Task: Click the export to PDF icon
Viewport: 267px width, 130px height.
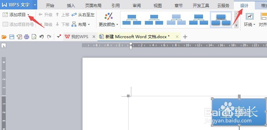Action: (19, 37)
